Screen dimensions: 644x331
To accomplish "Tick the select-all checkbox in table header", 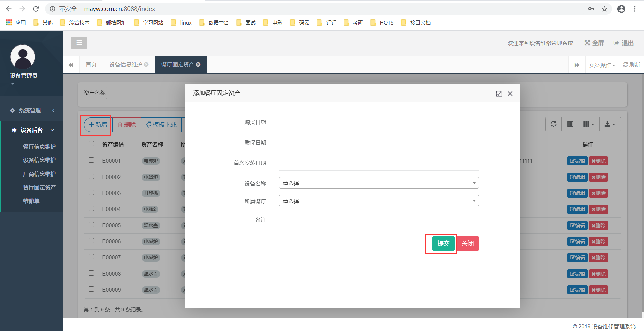I will coord(91,144).
